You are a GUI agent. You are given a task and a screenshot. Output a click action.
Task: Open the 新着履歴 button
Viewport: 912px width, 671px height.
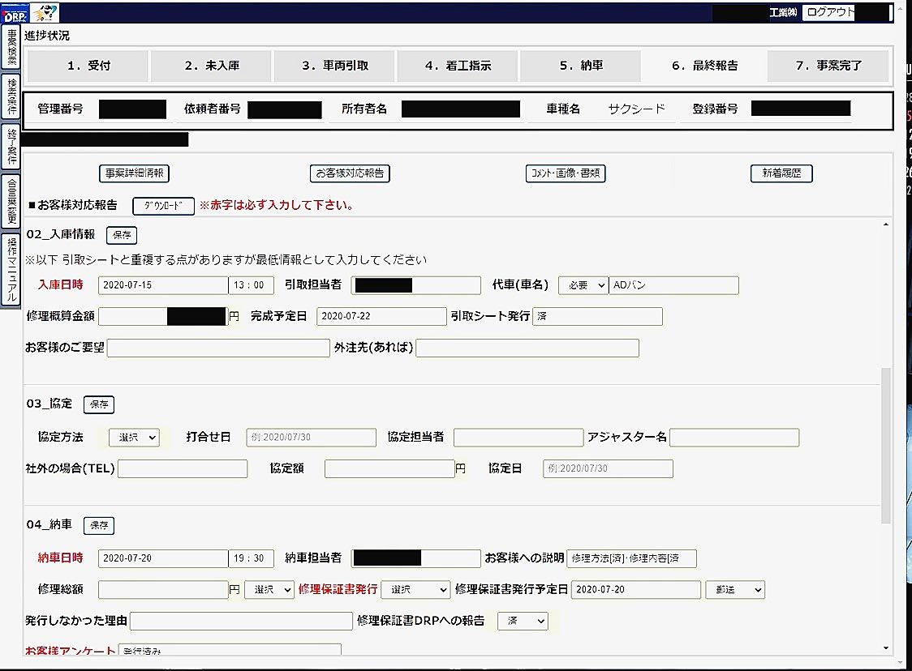(x=781, y=173)
